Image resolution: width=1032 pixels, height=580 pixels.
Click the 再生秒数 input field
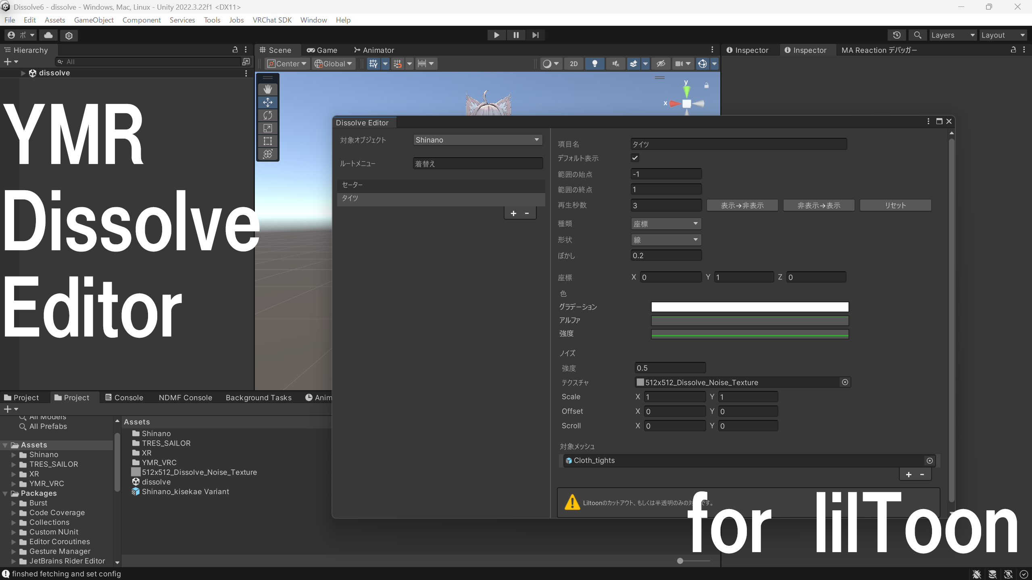666,205
